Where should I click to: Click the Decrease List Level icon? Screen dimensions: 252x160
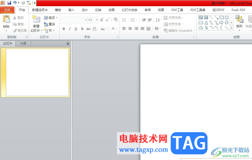(x=144, y=20)
